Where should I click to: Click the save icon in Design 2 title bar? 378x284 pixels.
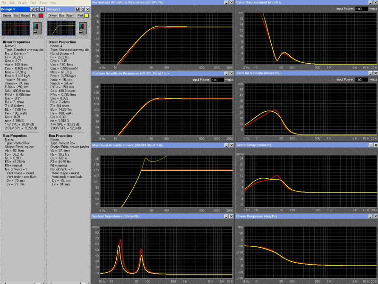pyautogui.click(x=78, y=9)
